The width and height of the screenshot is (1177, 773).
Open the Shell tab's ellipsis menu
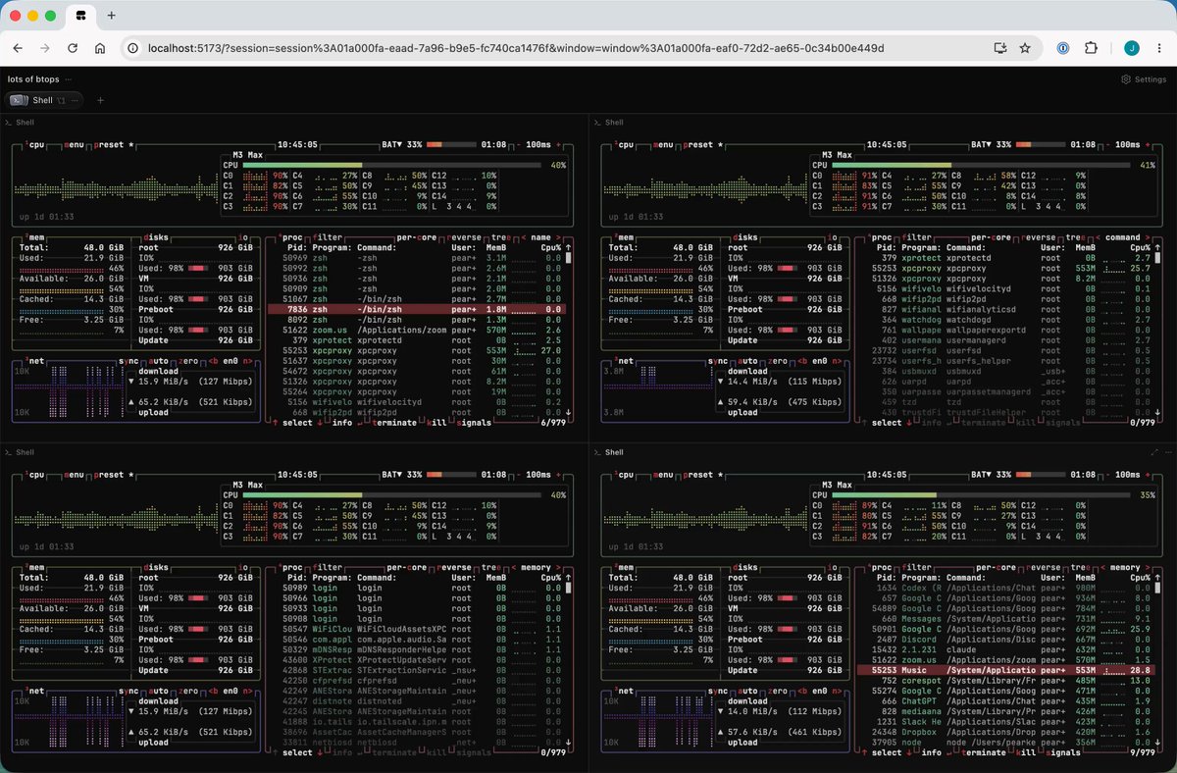click(75, 100)
